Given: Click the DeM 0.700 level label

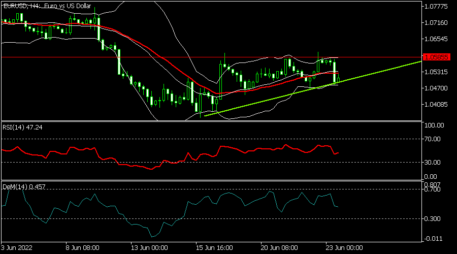Looking at the screenshot, I should (432, 189).
